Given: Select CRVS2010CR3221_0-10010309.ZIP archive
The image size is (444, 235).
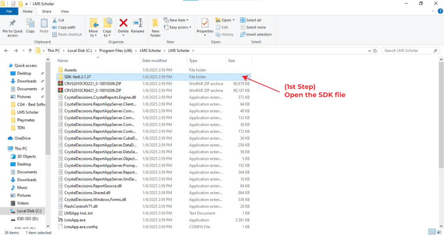Looking at the screenshot, I should coord(154,84).
